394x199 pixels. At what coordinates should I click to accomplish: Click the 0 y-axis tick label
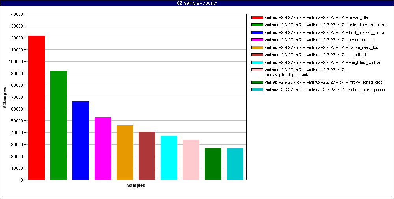point(22,180)
